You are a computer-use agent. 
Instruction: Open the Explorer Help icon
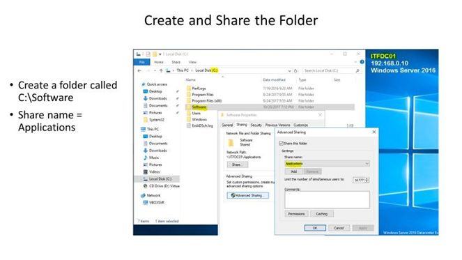click(362, 62)
